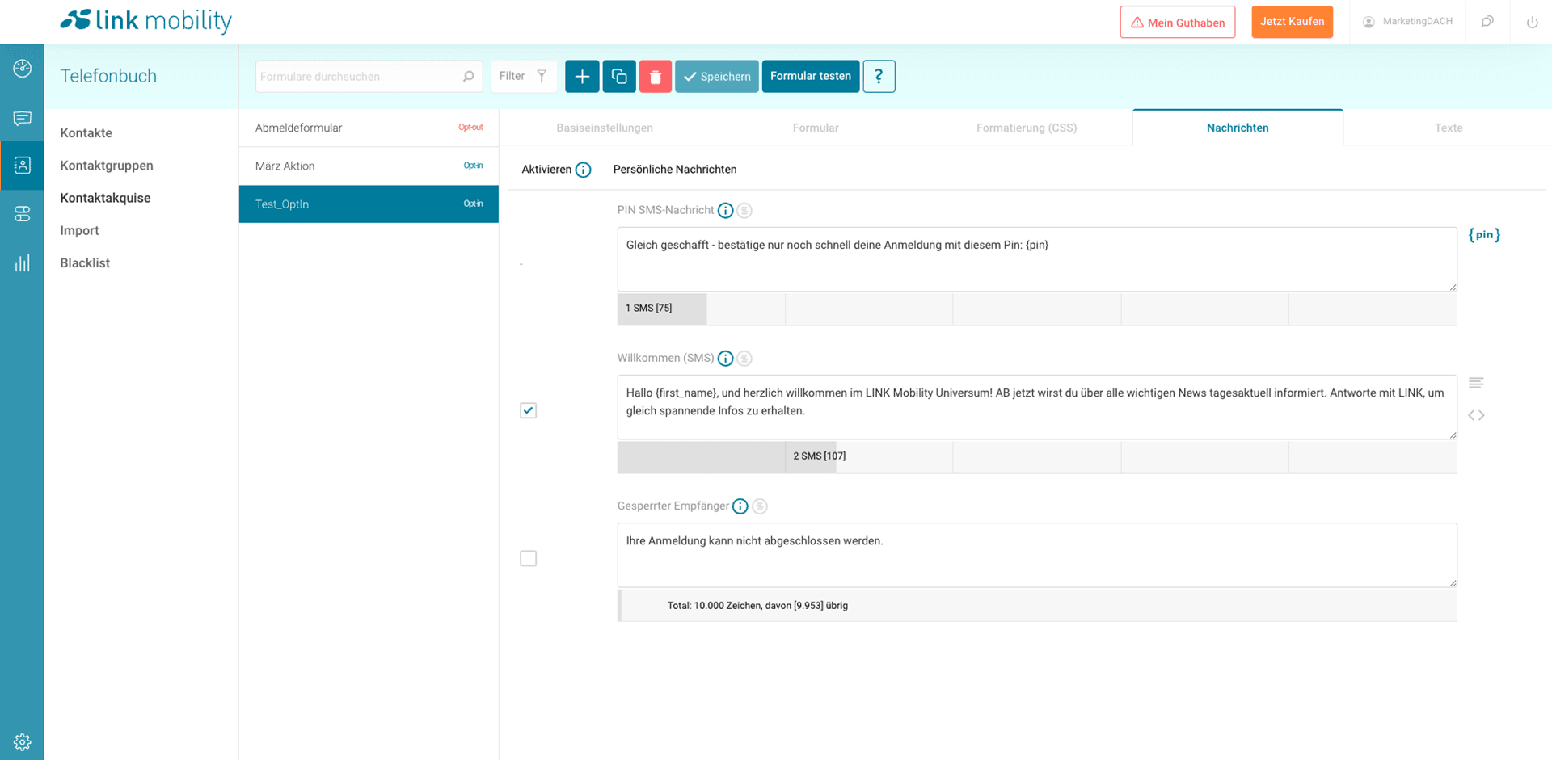The image size is (1552, 760).
Task: Click cost icon next to Willkommen (SMS)
Action: coord(744,359)
